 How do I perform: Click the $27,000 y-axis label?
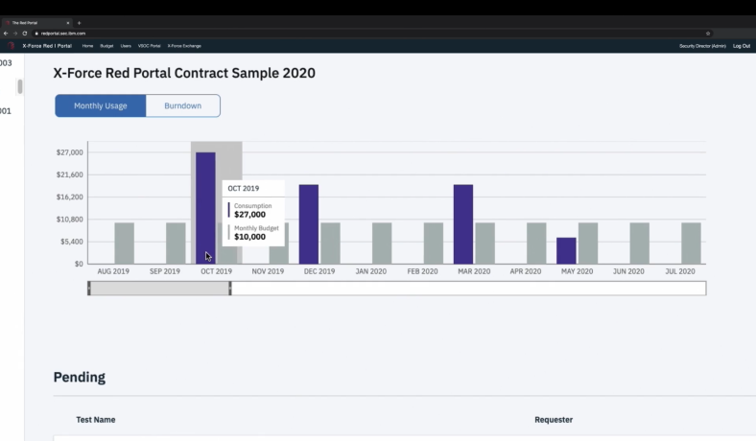coord(69,152)
